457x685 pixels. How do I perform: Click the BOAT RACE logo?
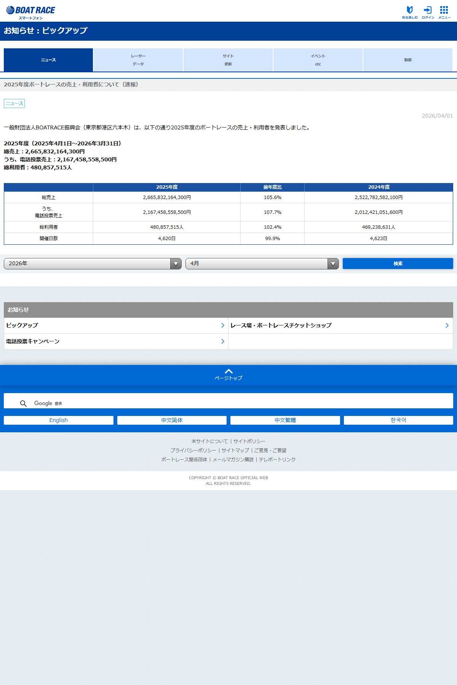(x=30, y=13)
